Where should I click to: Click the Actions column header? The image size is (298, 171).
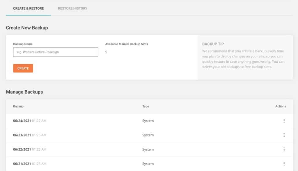click(281, 106)
